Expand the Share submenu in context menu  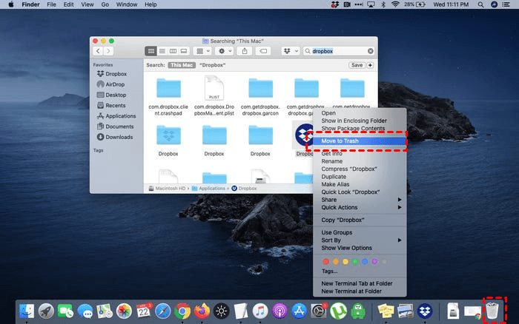click(x=360, y=200)
